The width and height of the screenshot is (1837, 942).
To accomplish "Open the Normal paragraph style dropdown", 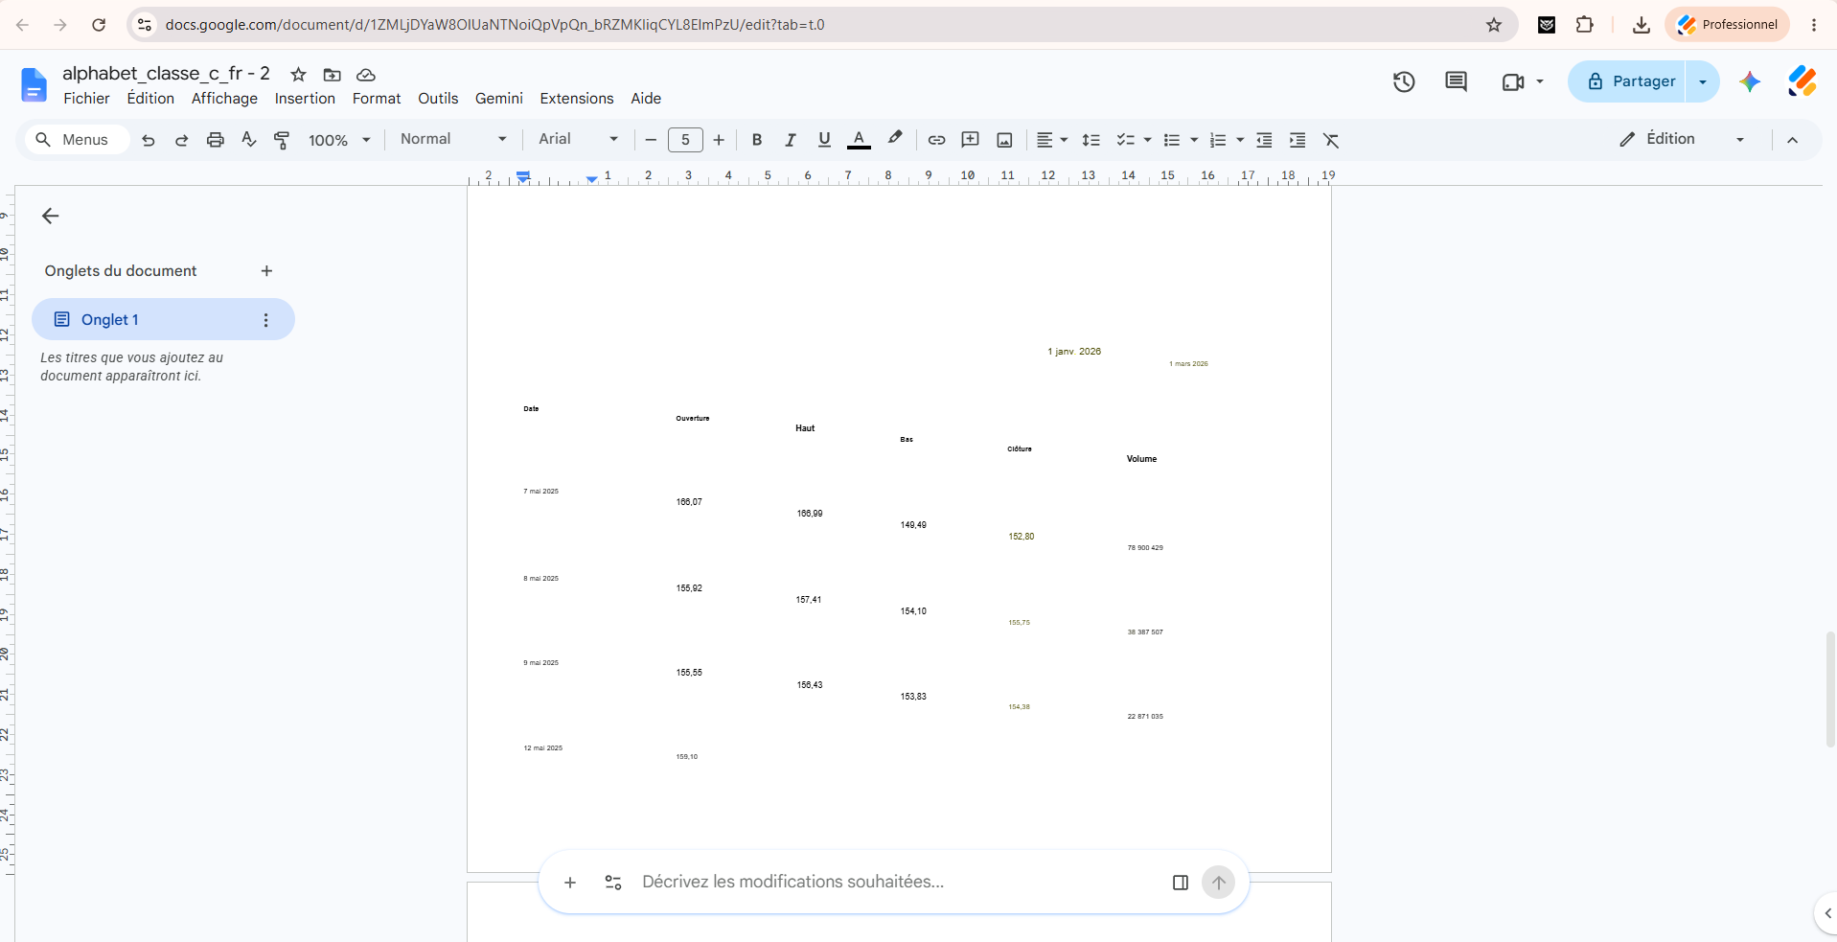I will [x=452, y=139].
